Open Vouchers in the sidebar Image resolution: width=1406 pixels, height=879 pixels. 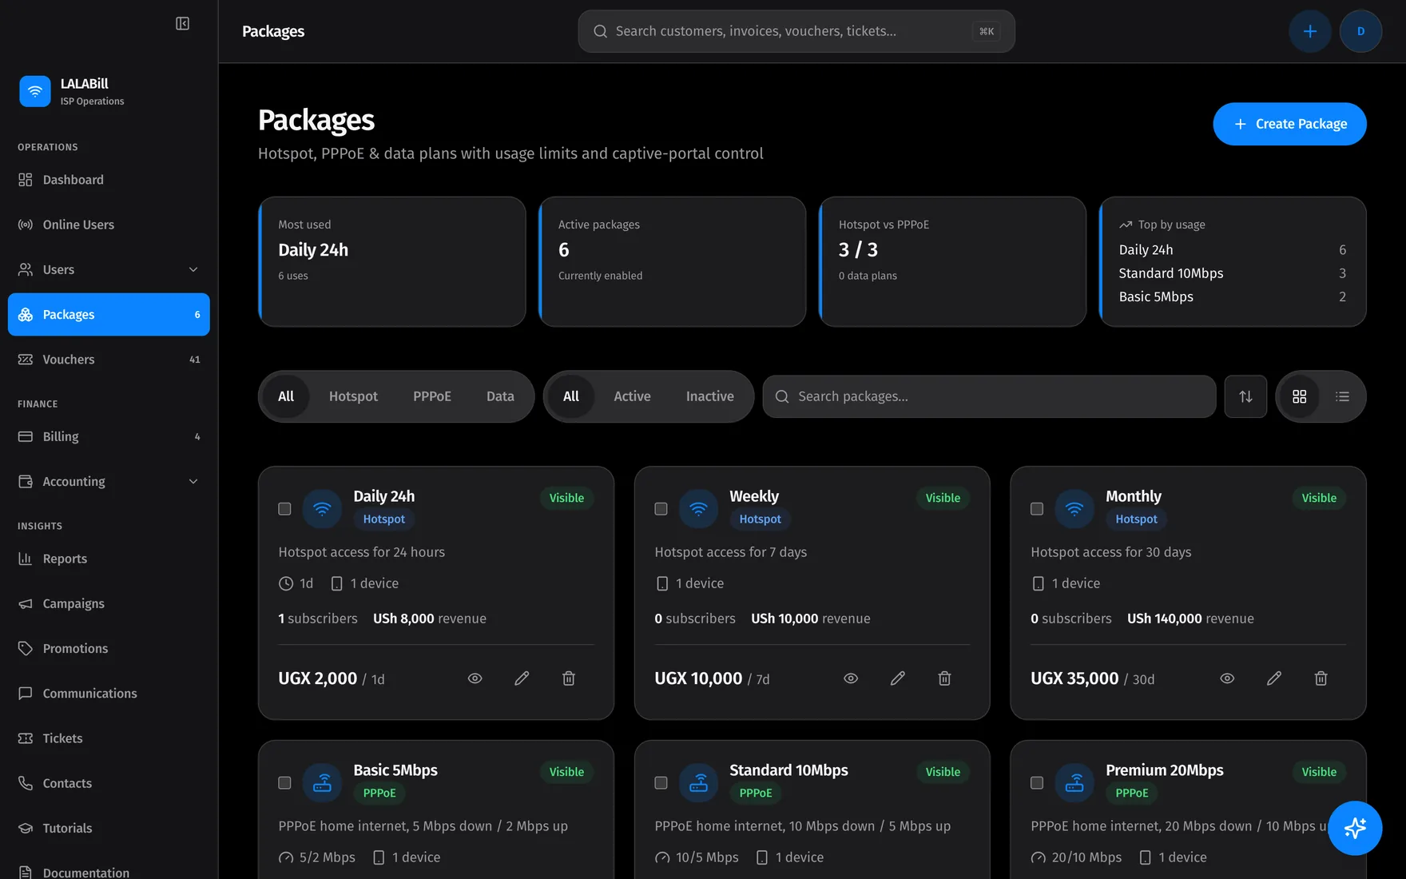click(109, 360)
